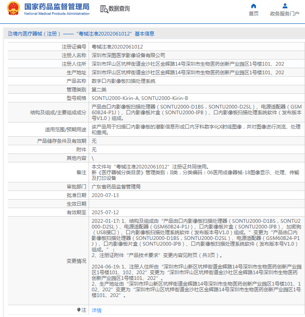Click the 注册人住所 address value

click(x=188, y=64)
